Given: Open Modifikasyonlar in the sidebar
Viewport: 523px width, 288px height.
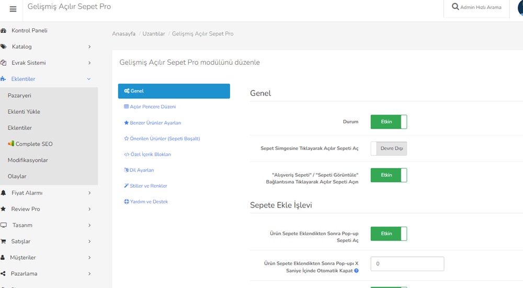Looking at the screenshot, I should click(28, 160).
